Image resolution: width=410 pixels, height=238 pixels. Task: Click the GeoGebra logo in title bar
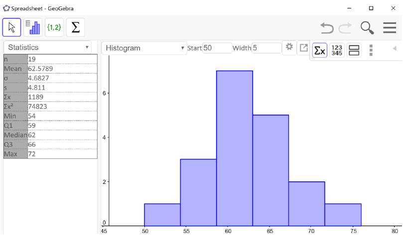(6, 8)
